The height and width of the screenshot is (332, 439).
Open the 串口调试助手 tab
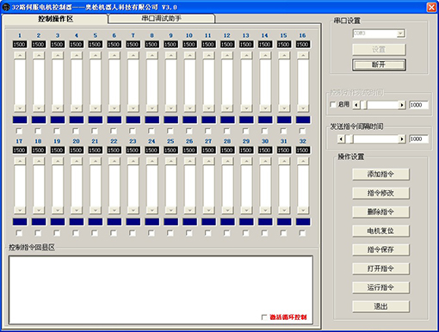161,19
